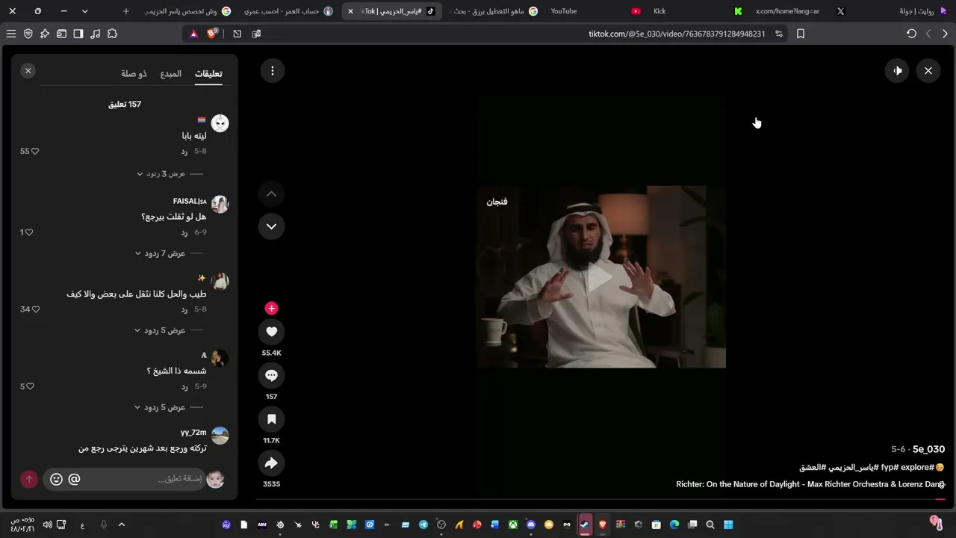The width and height of the screenshot is (956, 538).
Task: Switch to the ذو صلة tab
Action: coord(134,73)
